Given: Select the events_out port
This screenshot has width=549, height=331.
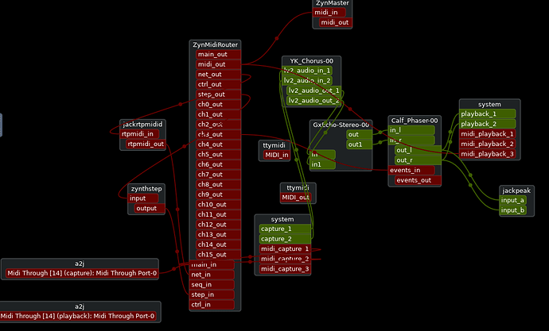Looking at the screenshot, I should 418,180.
